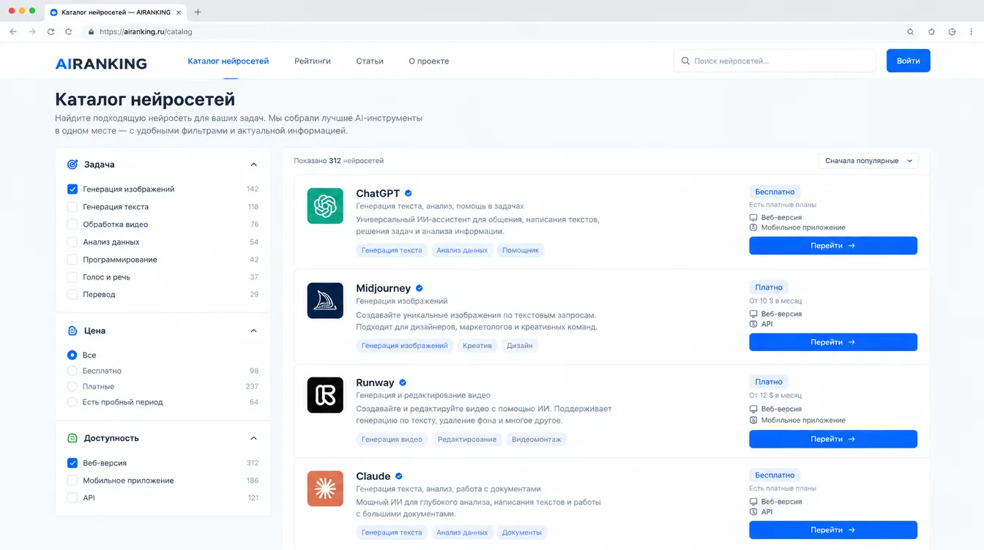The height and width of the screenshot is (550, 984).
Task: Go to the Рейтинги nav item
Action: click(313, 61)
